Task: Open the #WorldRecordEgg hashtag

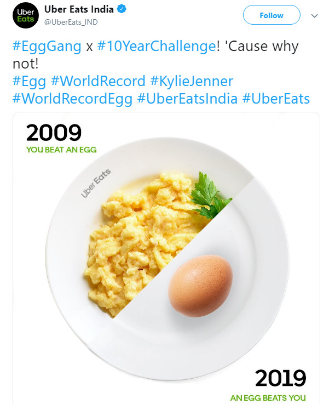Action: click(x=73, y=99)
